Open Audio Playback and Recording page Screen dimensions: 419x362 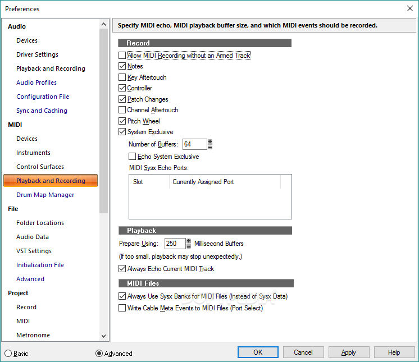51,68
